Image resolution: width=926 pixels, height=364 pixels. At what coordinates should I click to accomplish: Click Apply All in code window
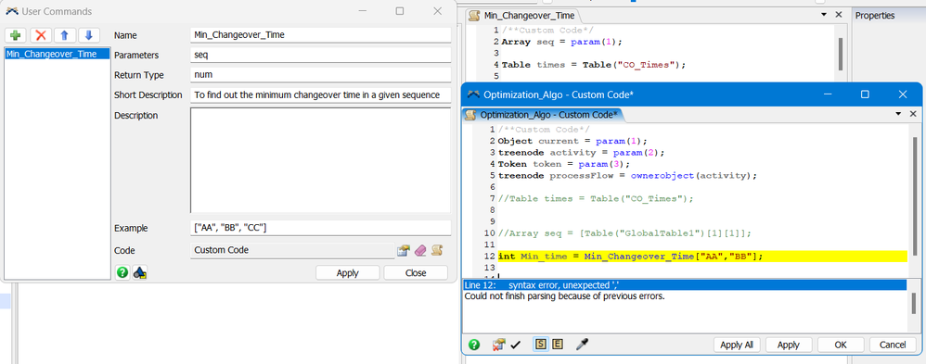point(737,345)
